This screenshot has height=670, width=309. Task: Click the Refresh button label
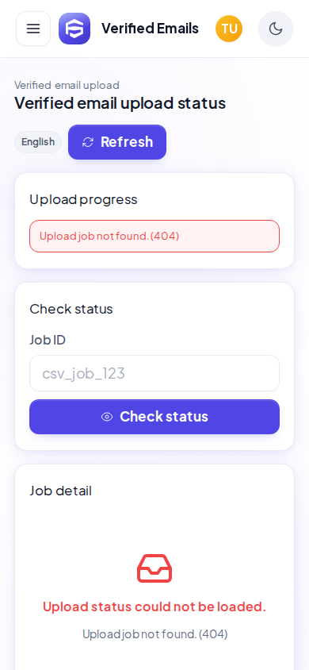(x=127, y=142)
